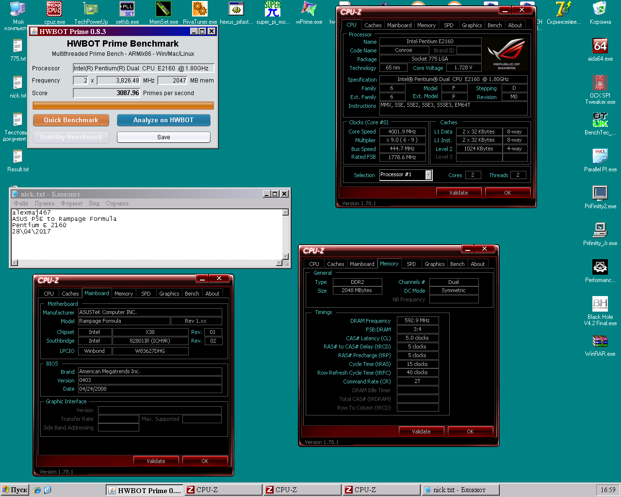The width and height of the screenshot is (621, 497).
Task: Switch to nick.txt Блокнот taskbar button
Action: tap(460, 490)
